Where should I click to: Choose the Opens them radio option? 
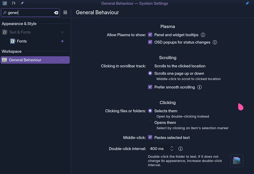pyautogui.click(x=150, y=122)
